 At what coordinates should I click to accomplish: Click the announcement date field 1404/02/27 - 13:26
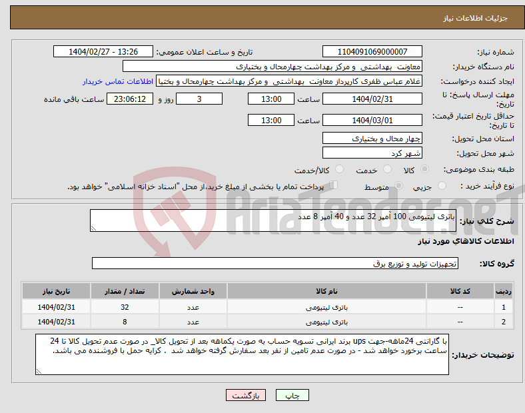tap(103, 52)
